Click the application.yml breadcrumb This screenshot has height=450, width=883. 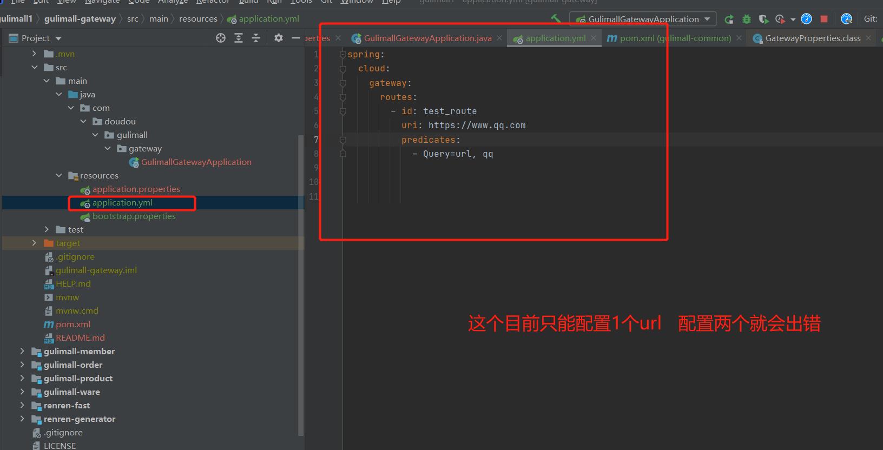coord(263,19)
